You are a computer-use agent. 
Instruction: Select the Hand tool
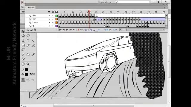click(23, 64)
